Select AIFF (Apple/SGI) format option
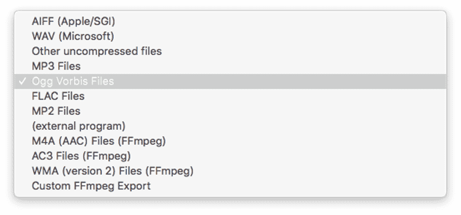Viewport: 461px width, 215px height. pos(73,22)
